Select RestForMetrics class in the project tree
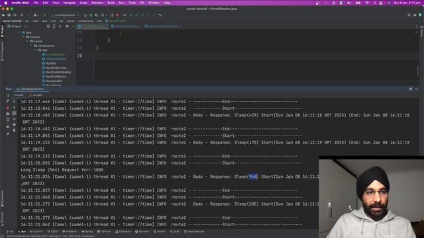 pos(54,77)
